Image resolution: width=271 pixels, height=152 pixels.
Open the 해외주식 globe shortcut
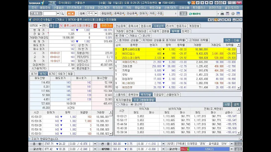click(195, 14)
